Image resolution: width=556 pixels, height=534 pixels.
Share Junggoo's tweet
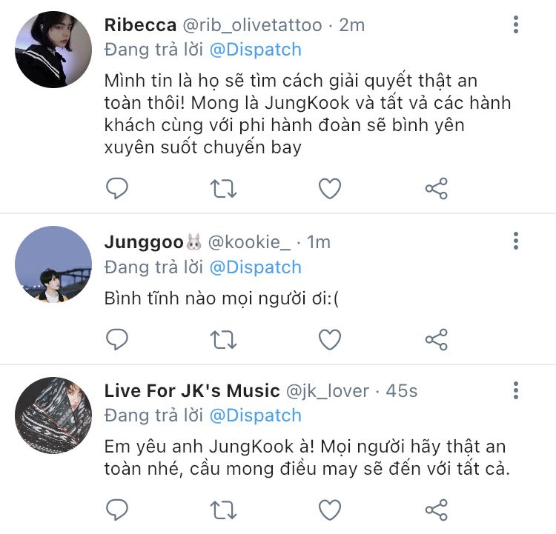click(437, 340)
